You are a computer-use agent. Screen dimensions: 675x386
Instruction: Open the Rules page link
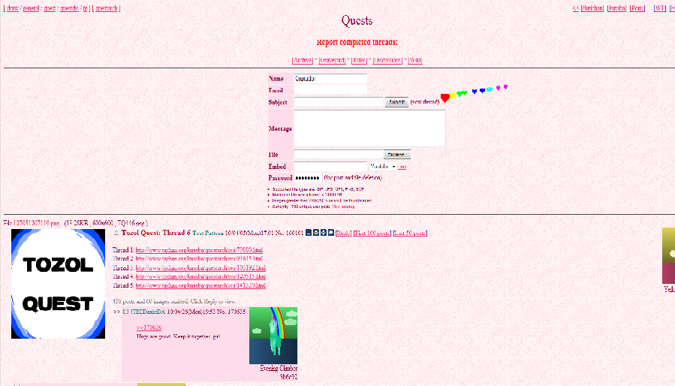(x=359, y=60)
